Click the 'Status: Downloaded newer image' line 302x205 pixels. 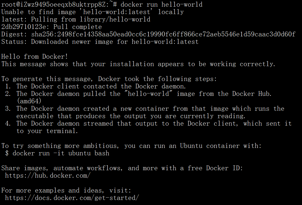100,42
